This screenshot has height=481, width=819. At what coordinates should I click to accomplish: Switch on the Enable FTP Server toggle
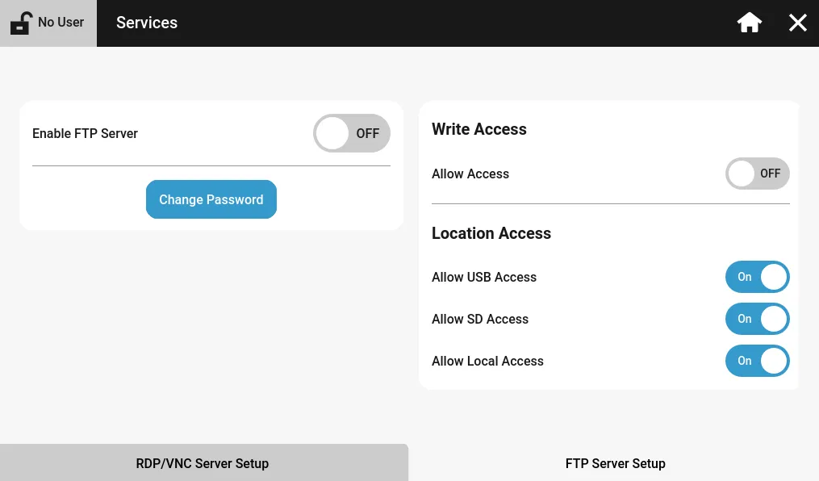click(352, 133)
